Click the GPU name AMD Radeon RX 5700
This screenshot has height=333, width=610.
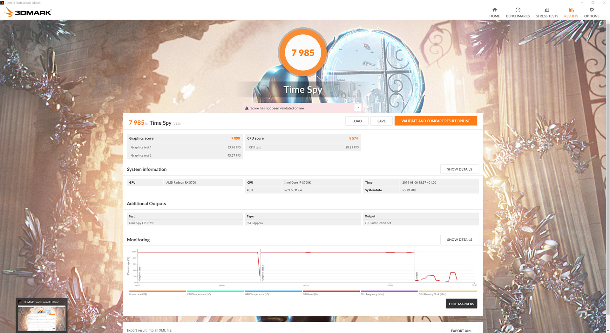(181, 183)
